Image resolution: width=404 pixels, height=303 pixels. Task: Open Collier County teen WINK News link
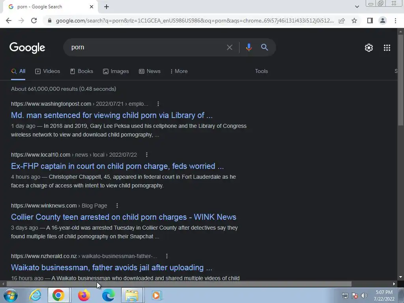click(x=123, y=217)
